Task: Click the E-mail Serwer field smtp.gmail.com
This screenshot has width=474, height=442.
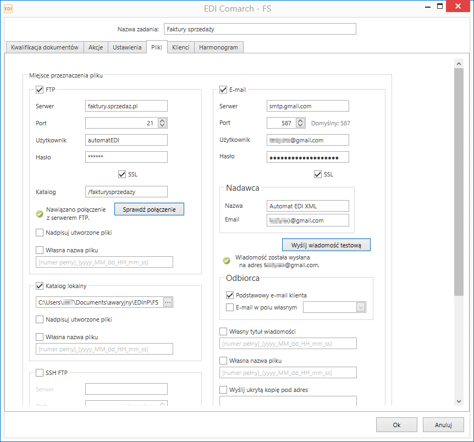Action: click(x=308, y=106)
